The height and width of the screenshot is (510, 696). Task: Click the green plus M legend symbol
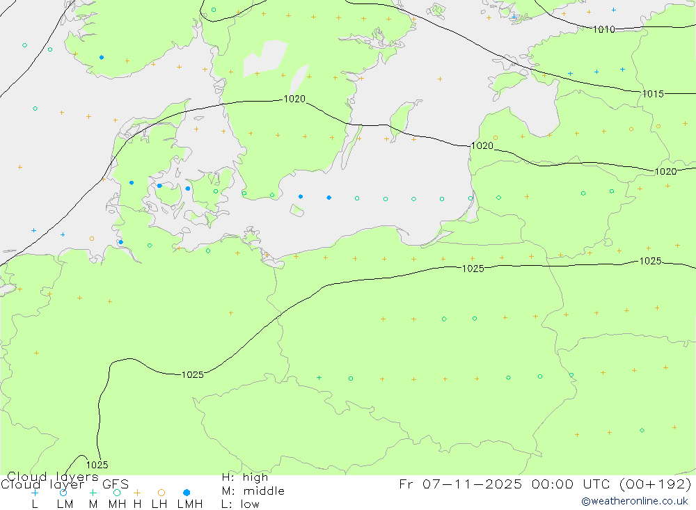[x=93, y=493]
